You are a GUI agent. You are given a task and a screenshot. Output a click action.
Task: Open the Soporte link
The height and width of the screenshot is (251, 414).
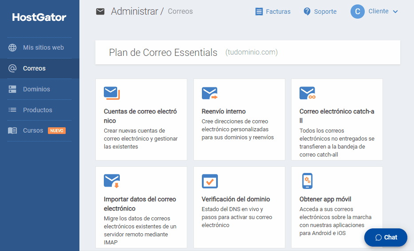(325, 12)
